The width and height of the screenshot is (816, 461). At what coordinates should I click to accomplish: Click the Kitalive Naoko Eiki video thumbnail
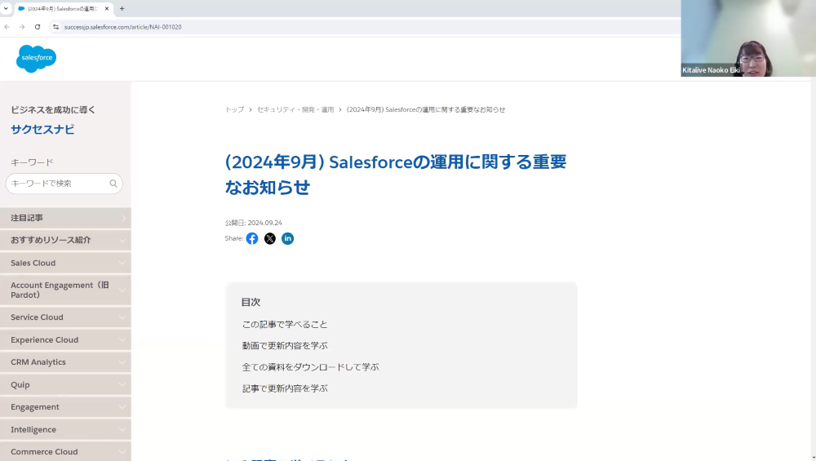748,38
